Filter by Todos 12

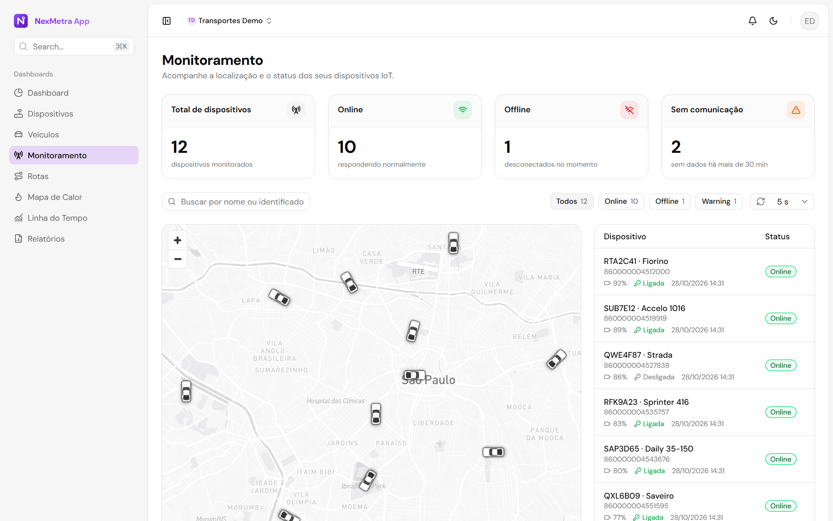tap(572, 201)
